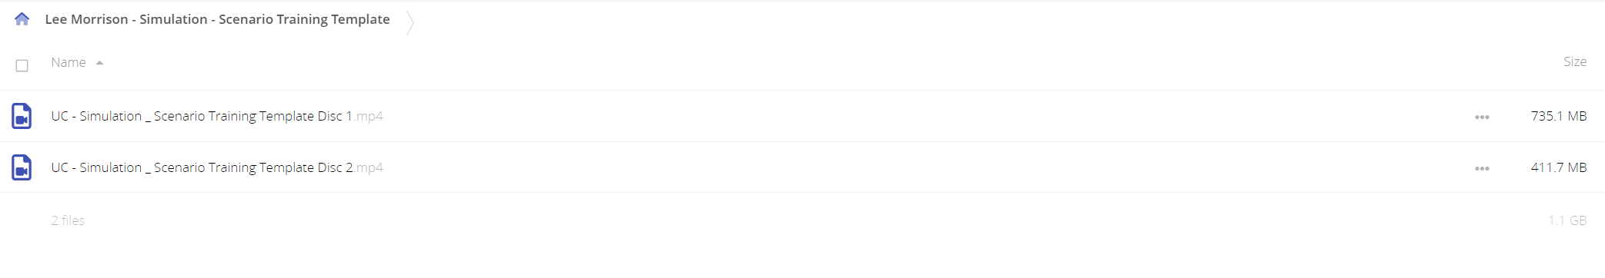Click the .mp4 extension of Disc 1

point(368,116)
